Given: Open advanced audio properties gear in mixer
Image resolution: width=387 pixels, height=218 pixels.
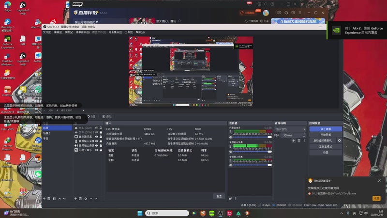Looking at the screenshot, I should coord(230,199).
